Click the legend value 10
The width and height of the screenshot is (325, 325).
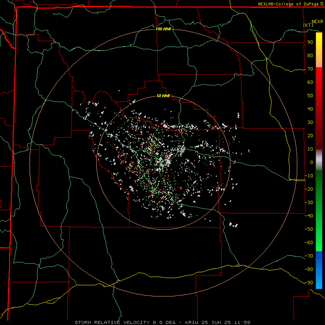tap(310, 149)
